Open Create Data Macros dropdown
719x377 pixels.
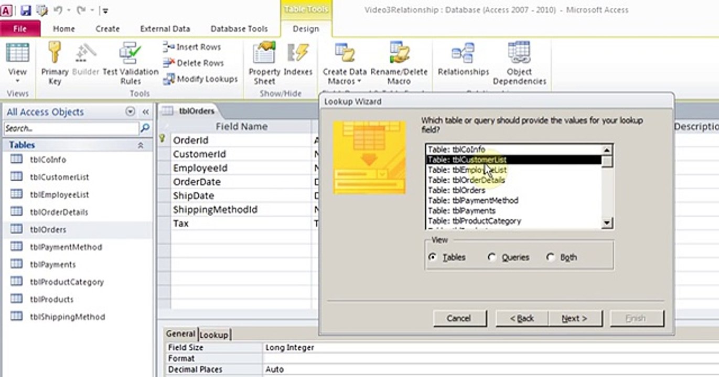[x=345, y=63]
